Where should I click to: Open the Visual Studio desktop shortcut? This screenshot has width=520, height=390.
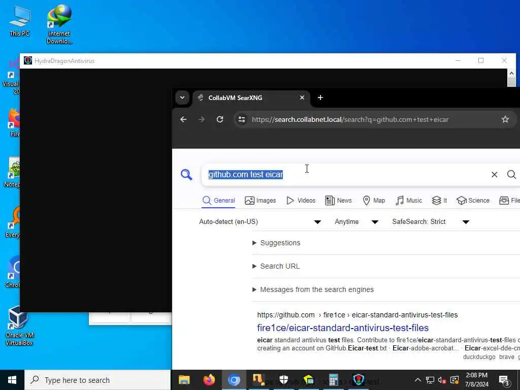click(x=12, y=76)
